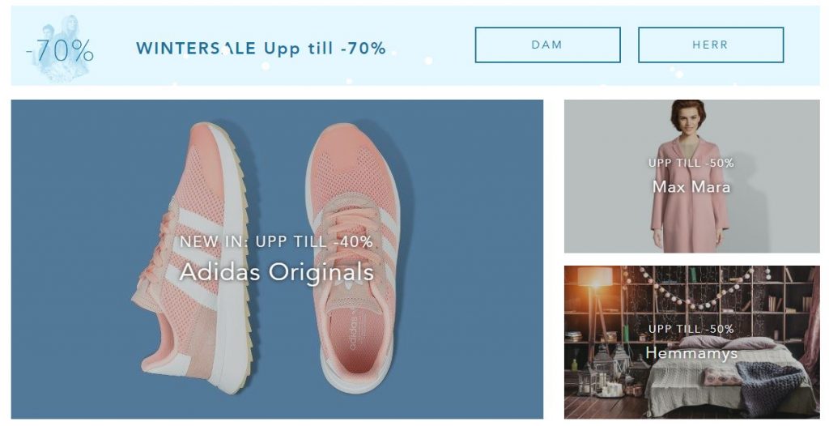Screen dimensions: 829x426
Task: Select the left pink Adidas sneaker image
Action: coord(191,258)
